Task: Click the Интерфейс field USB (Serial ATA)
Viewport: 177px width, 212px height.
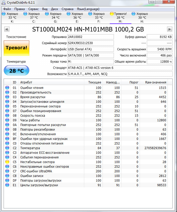Action: point(91,49)
